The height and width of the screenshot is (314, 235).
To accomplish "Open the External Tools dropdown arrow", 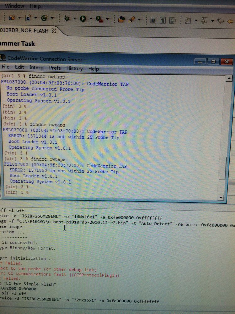I will click(x=107, y=19).
